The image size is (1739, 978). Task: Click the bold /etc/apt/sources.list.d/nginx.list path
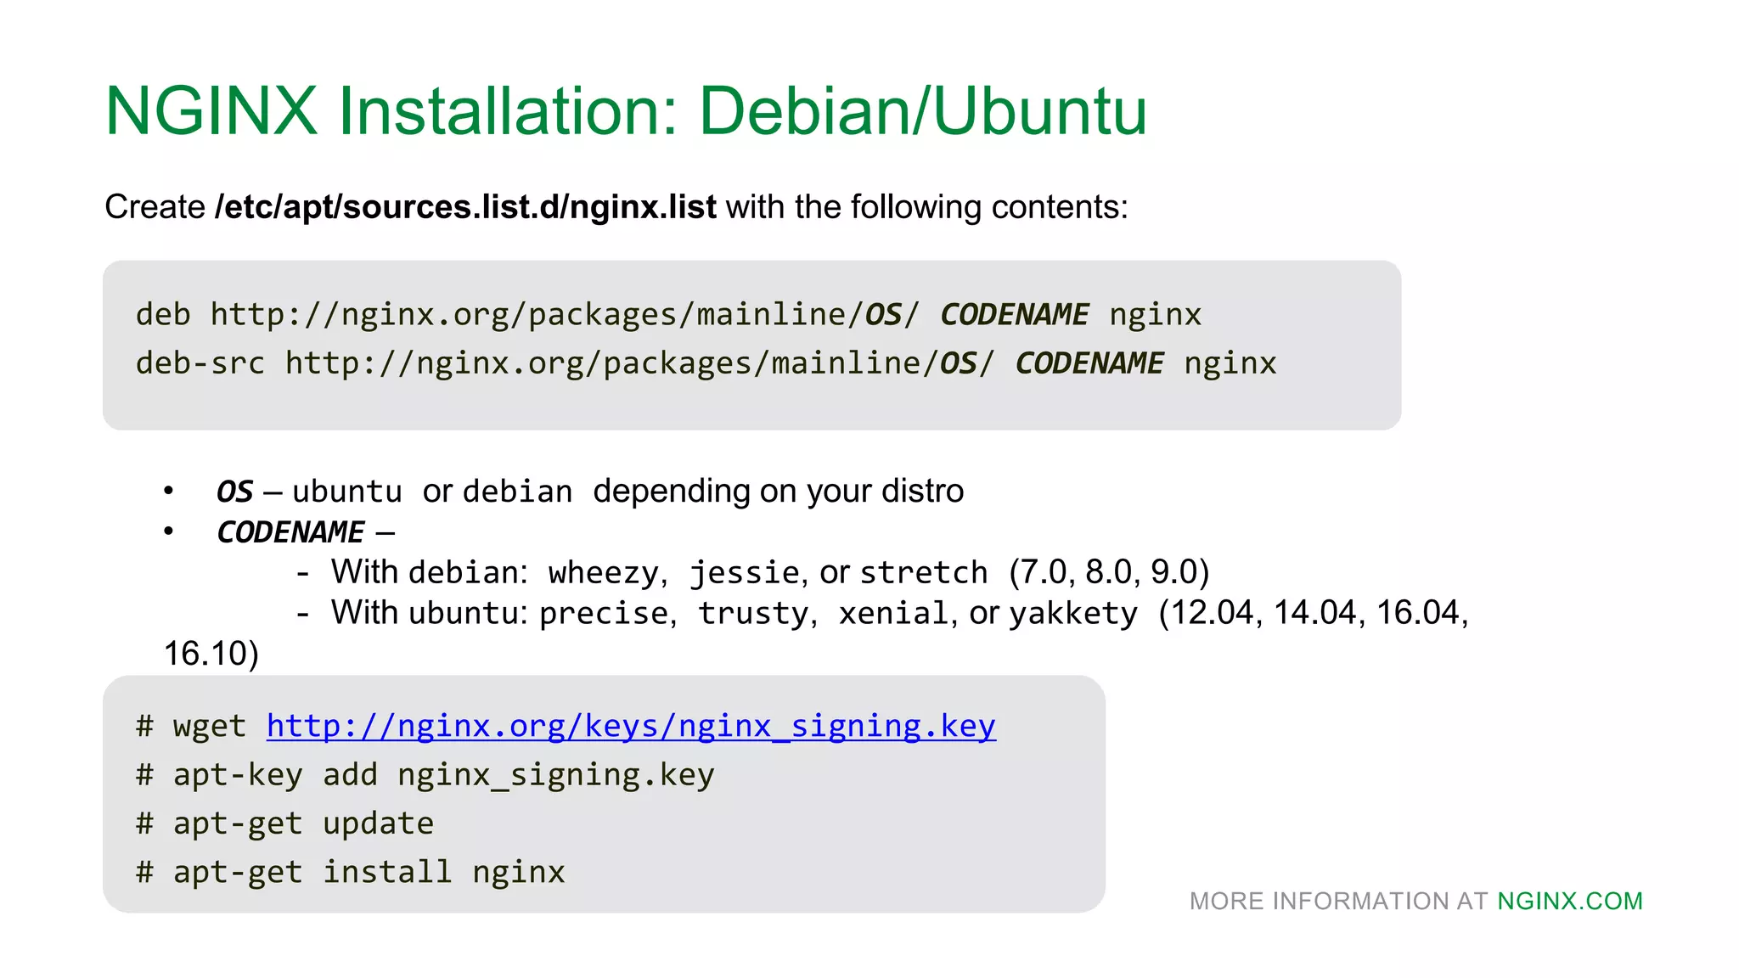point(465,207)
